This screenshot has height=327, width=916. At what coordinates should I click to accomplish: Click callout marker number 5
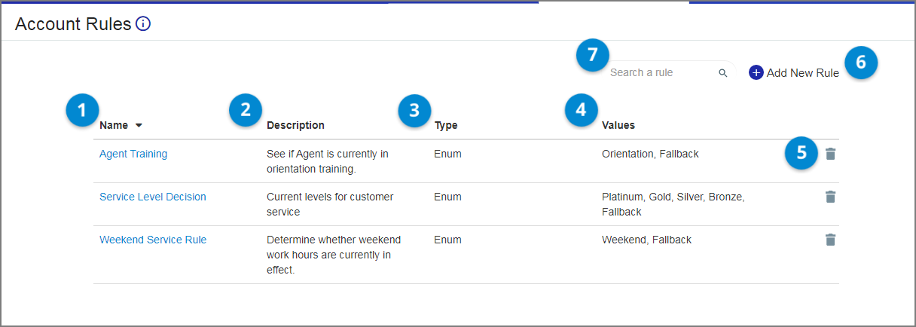801,153
